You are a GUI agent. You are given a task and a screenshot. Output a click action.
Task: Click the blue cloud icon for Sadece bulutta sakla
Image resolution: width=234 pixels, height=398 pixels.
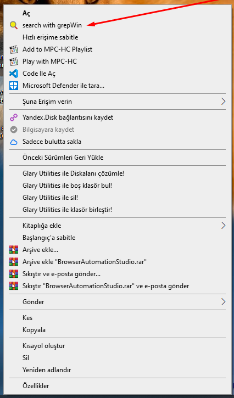[14, 142]
